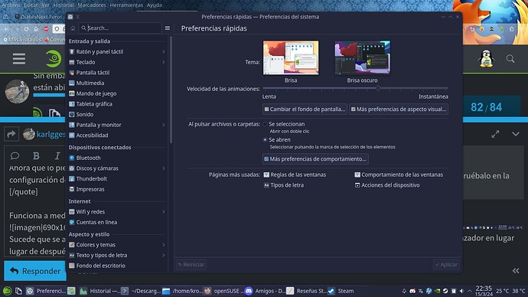Open the Sonido settings page
The height and width of the screenshot is (297, 528).
[x=117, y=114]
